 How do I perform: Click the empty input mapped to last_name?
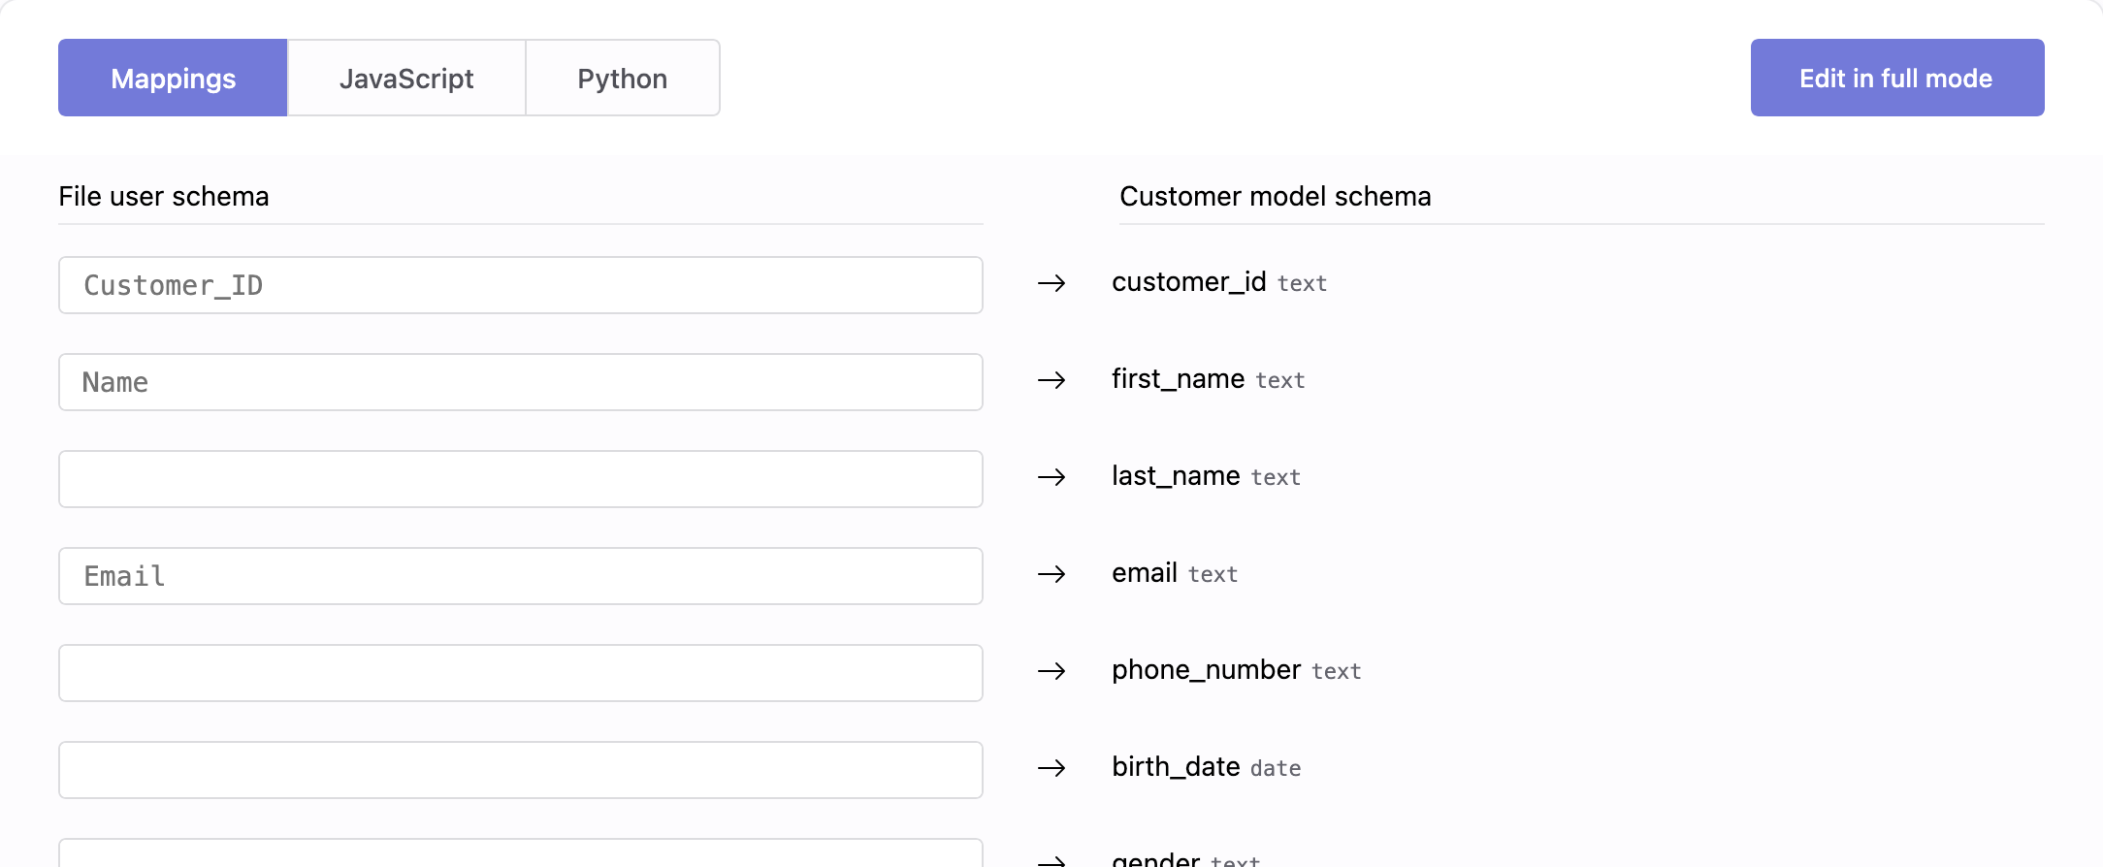pyautogui.click(x=520, y=479)
